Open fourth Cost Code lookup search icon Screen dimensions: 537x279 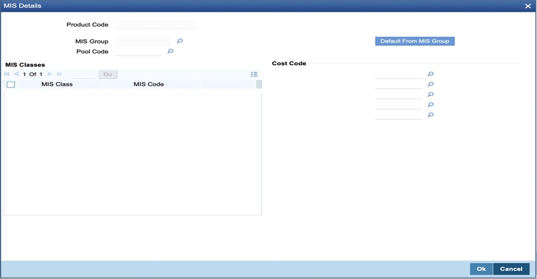(430, 105)
